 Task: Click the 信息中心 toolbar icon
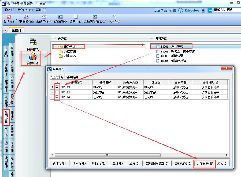[x=75, y=17]
